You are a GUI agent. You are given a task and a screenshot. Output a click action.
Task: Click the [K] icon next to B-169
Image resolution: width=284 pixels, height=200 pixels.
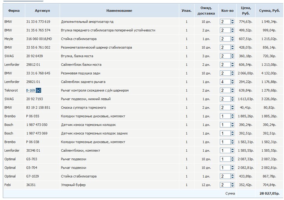tap(38, 90)
